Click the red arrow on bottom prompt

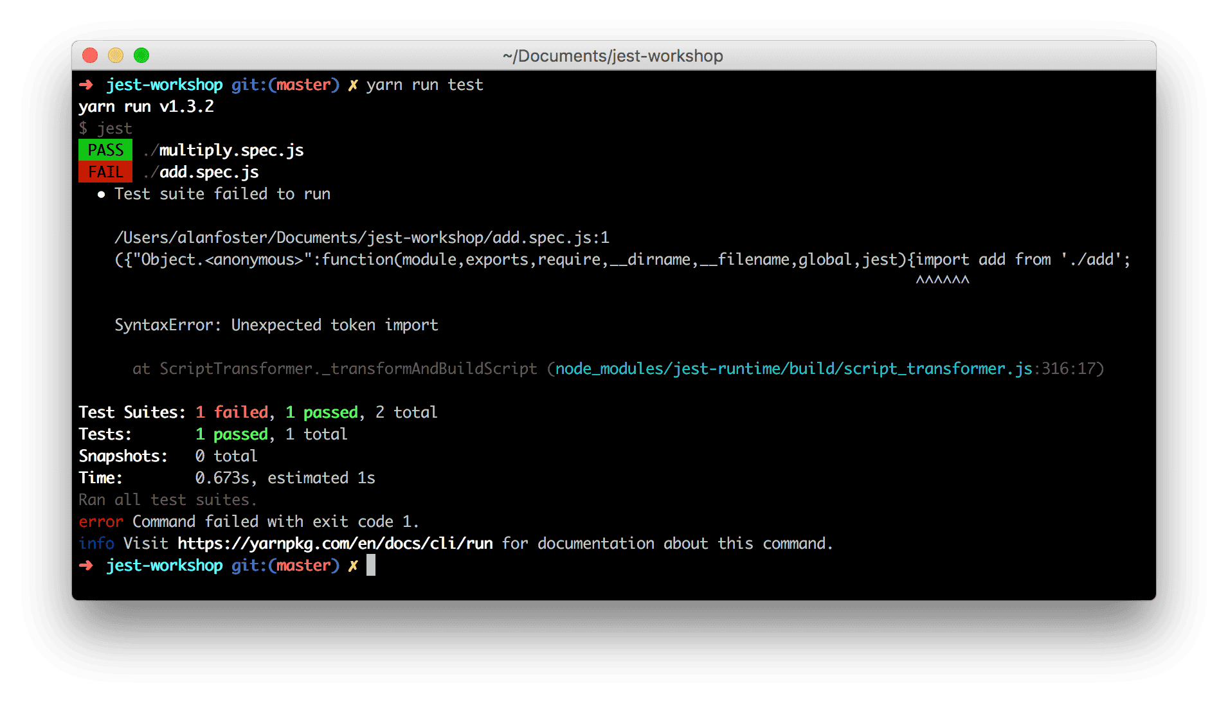(86, 565)
